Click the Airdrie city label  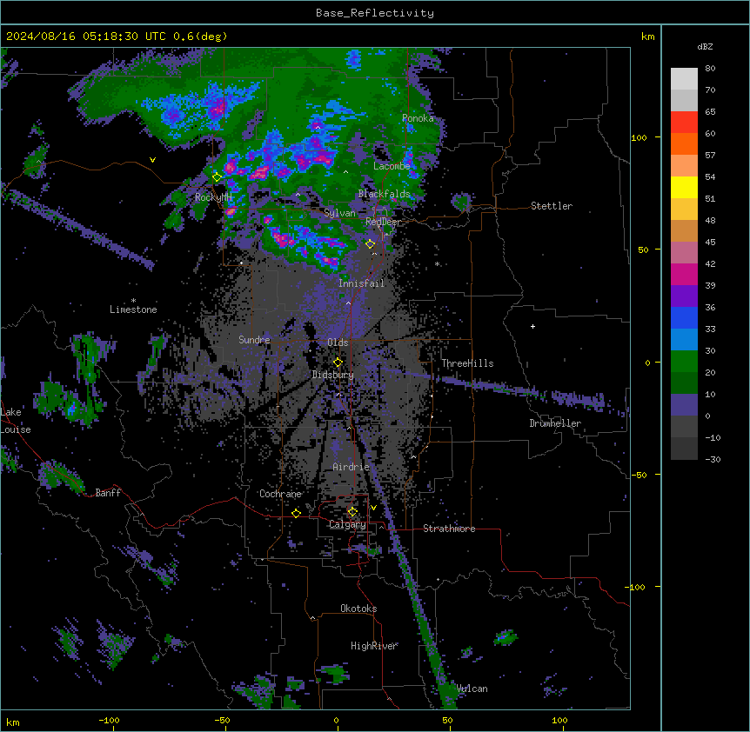tap(352, 467)
